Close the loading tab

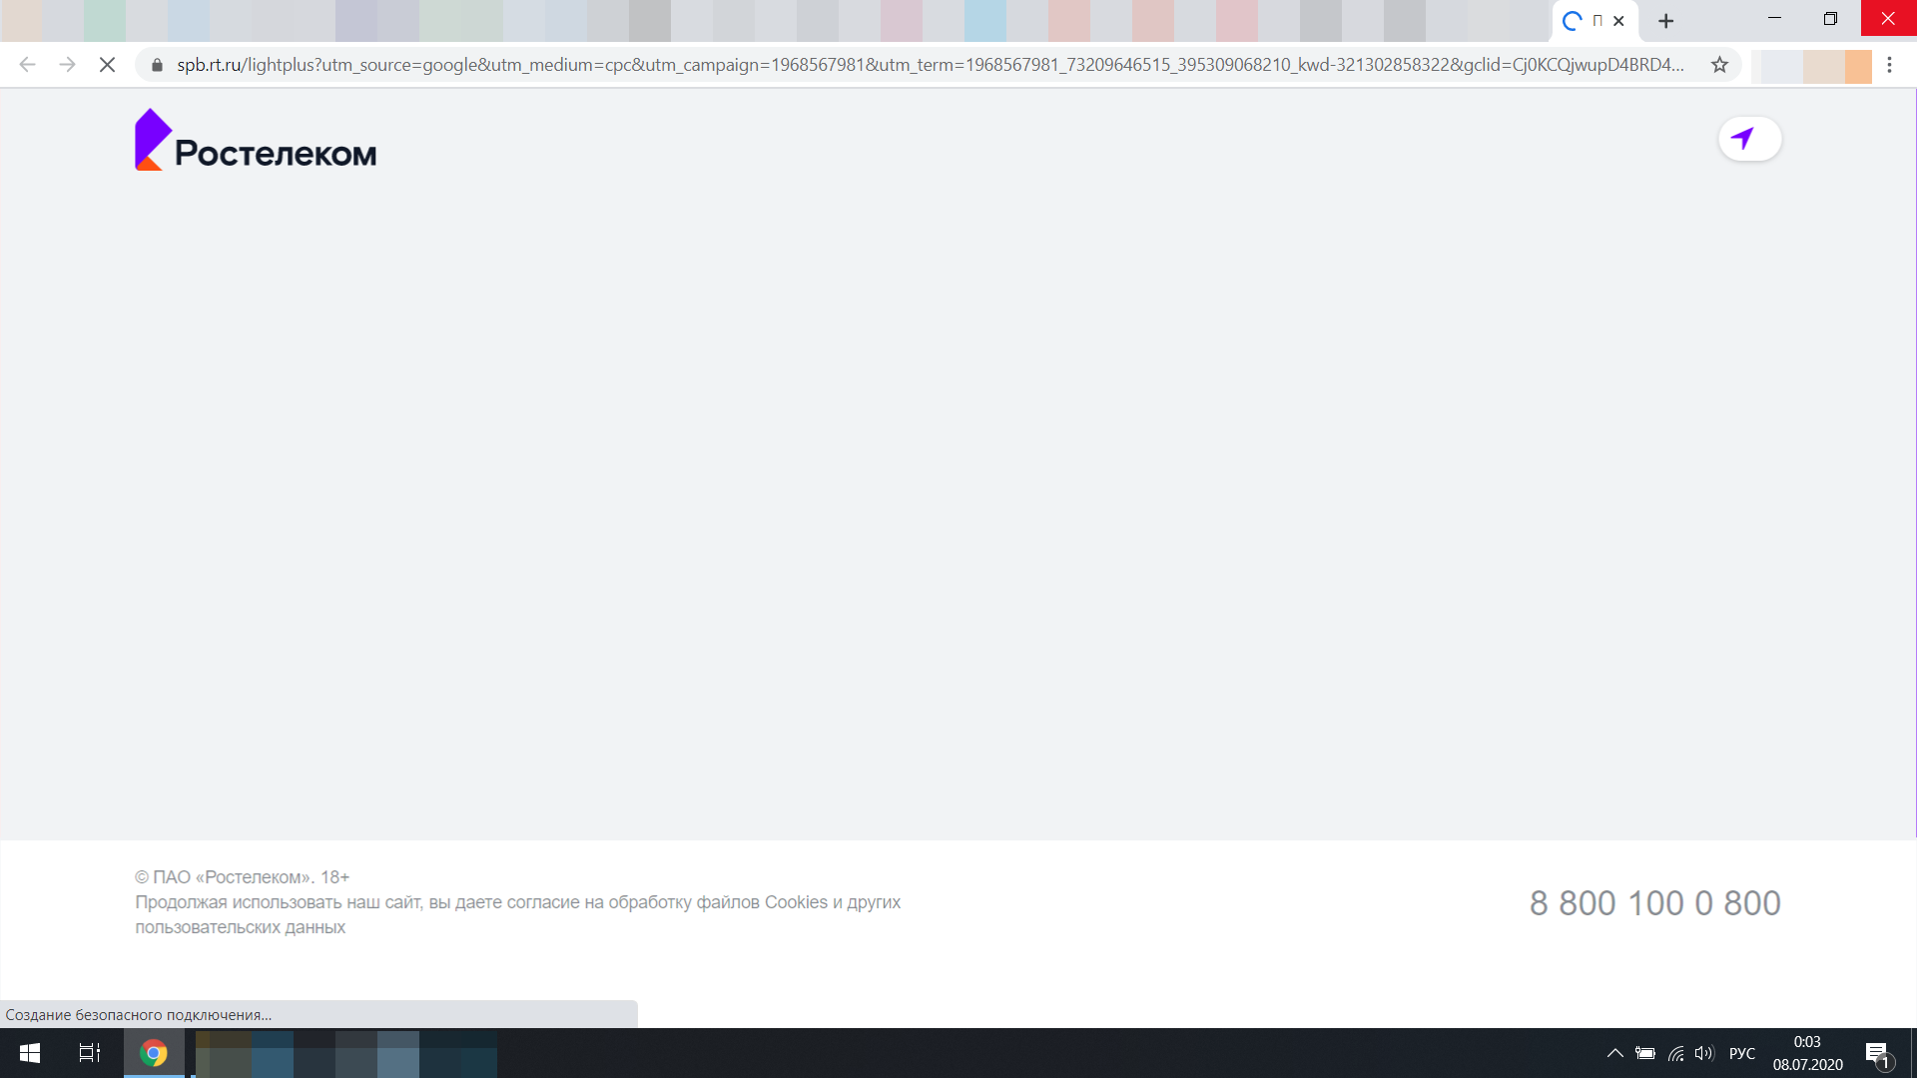pos(1618,21)
